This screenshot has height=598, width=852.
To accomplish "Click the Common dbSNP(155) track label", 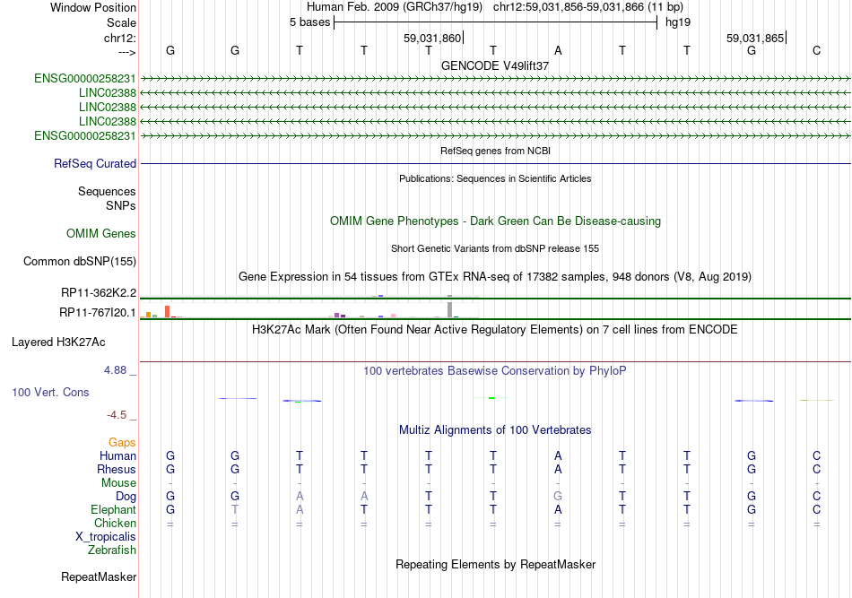I will pos(79,261).
